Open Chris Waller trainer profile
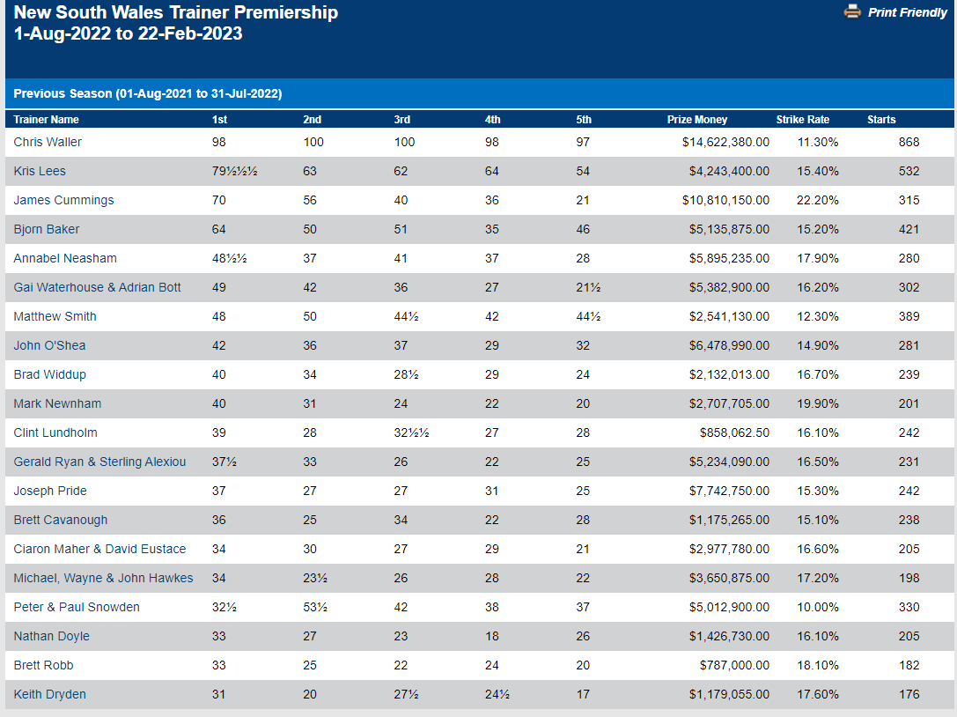The width and height of the screenshot is (957, 717). click(x=48, y=142)
